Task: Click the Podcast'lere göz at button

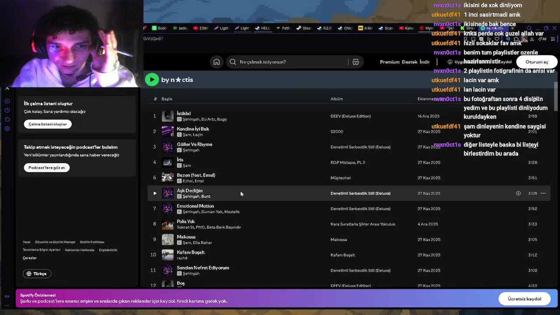Action: (47, 168)
